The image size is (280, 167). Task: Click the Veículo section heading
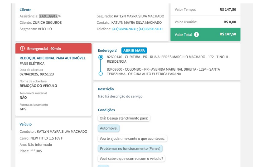(26, 124)
